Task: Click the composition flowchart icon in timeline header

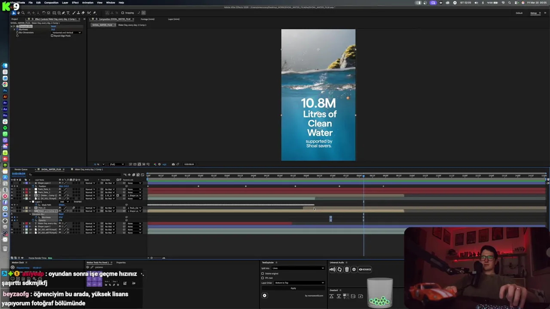Action: (125, 175)
